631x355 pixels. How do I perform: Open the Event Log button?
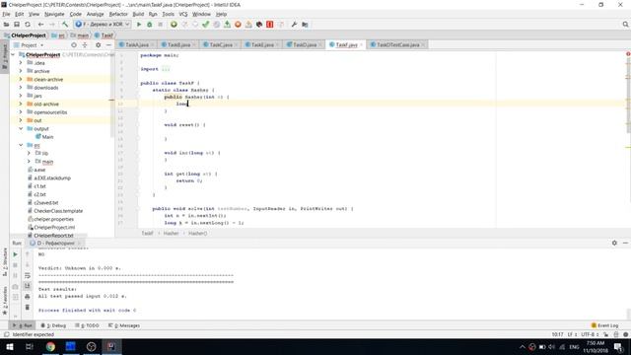(x=604, y=325)
